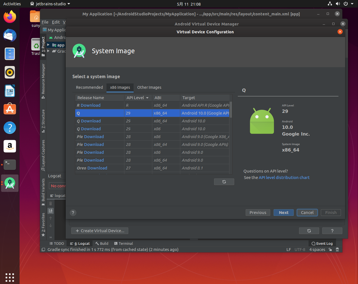Screen dimensions: 358x284
Task: Click the Previous button
Action: click(258, 213)
